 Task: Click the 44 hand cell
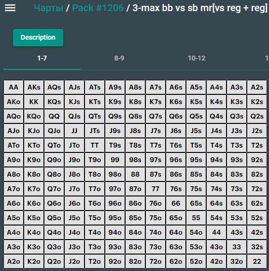(x=216, y=232)
